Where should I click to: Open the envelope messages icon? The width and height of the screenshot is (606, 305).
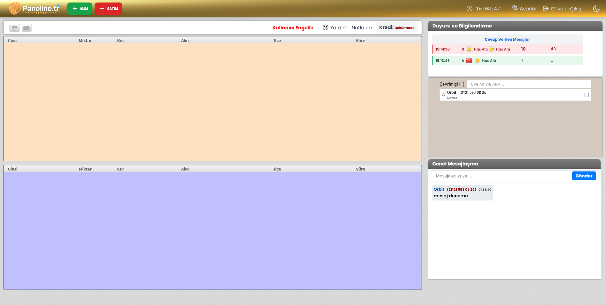pyautogui.click(x=27, y=28)
